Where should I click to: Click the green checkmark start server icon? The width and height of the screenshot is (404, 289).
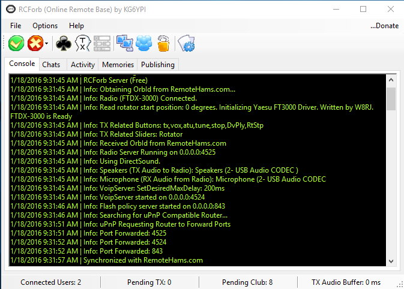(16, 43)
